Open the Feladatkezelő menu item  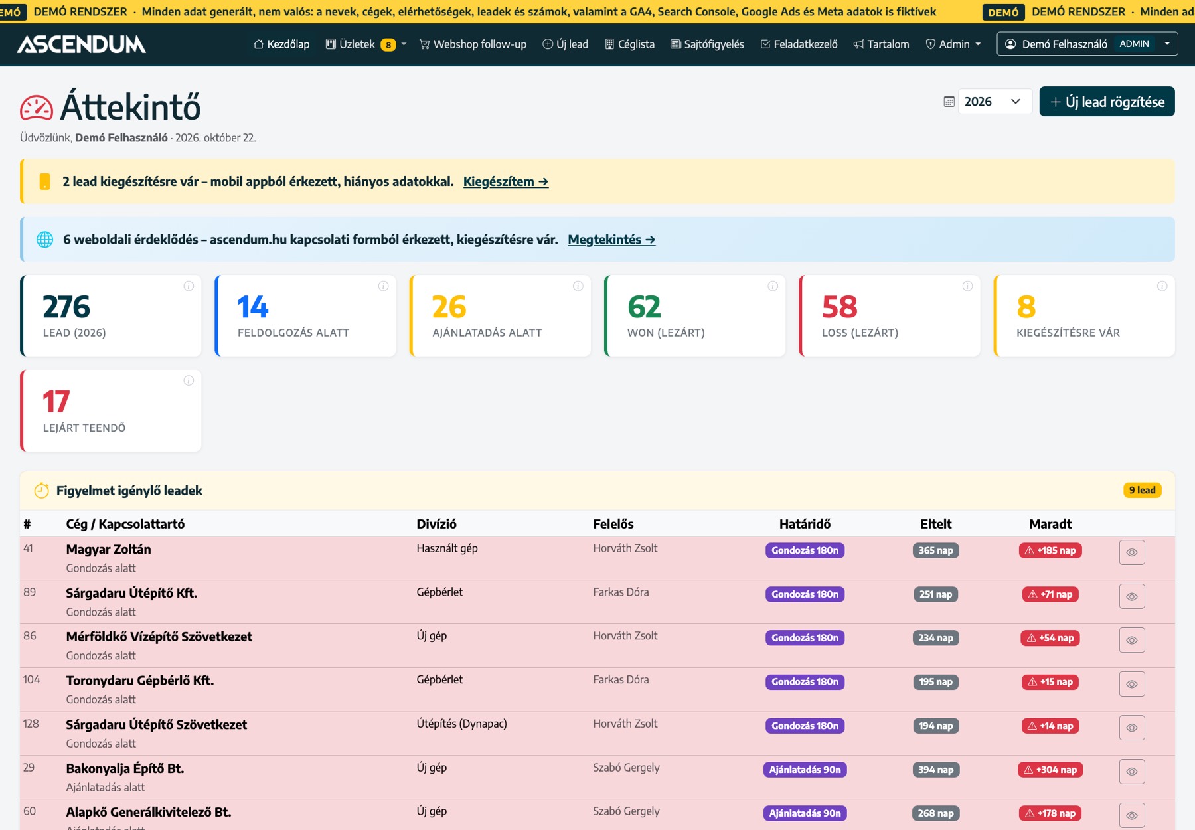799,44
